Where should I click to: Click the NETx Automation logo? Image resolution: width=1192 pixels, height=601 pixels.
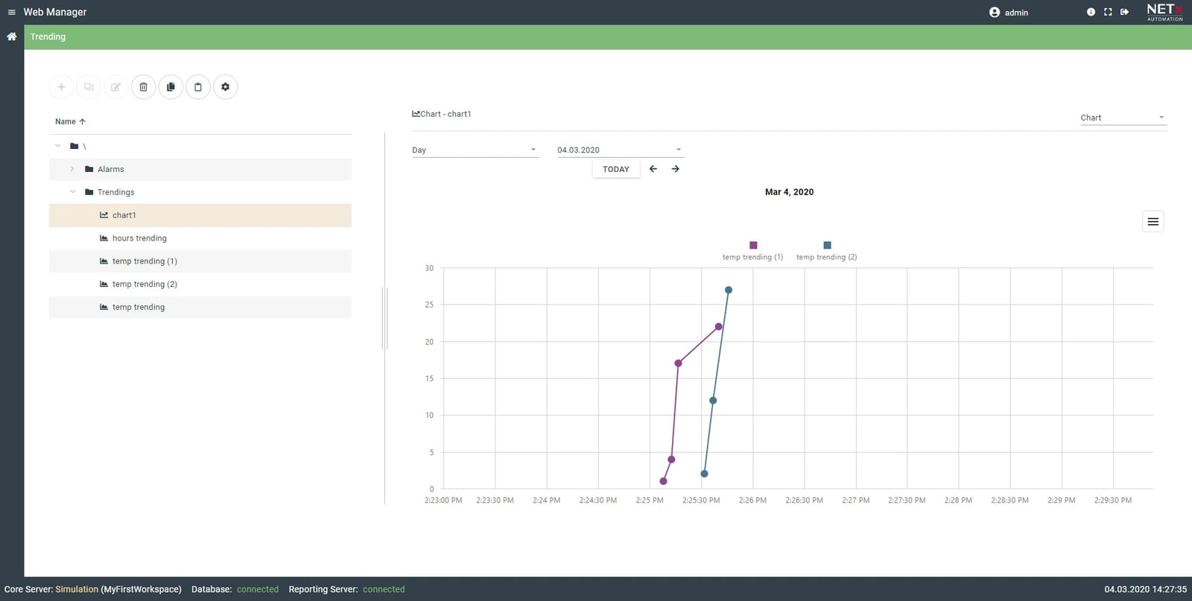coord(1164,12)
